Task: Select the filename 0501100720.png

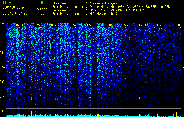Action: (x=15, y=8)
